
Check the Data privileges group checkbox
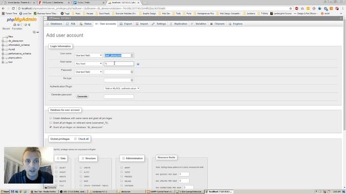point(58,158)
